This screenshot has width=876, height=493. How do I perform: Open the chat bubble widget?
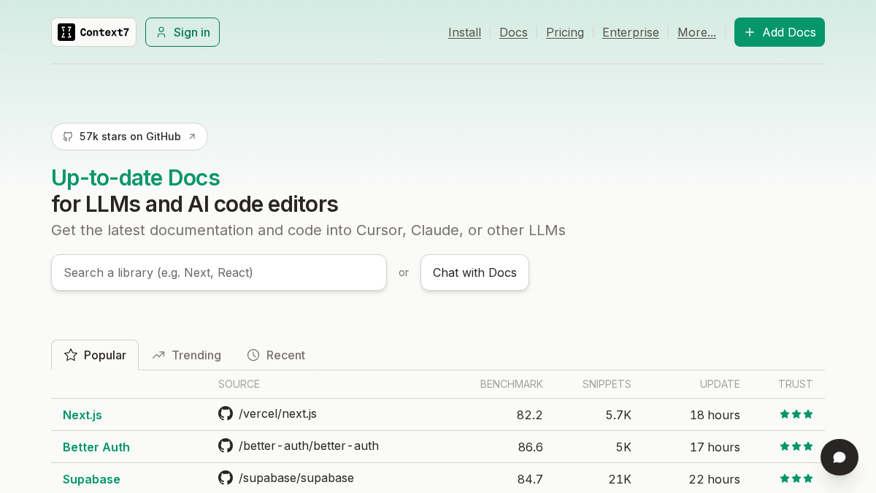coord(839,457)
